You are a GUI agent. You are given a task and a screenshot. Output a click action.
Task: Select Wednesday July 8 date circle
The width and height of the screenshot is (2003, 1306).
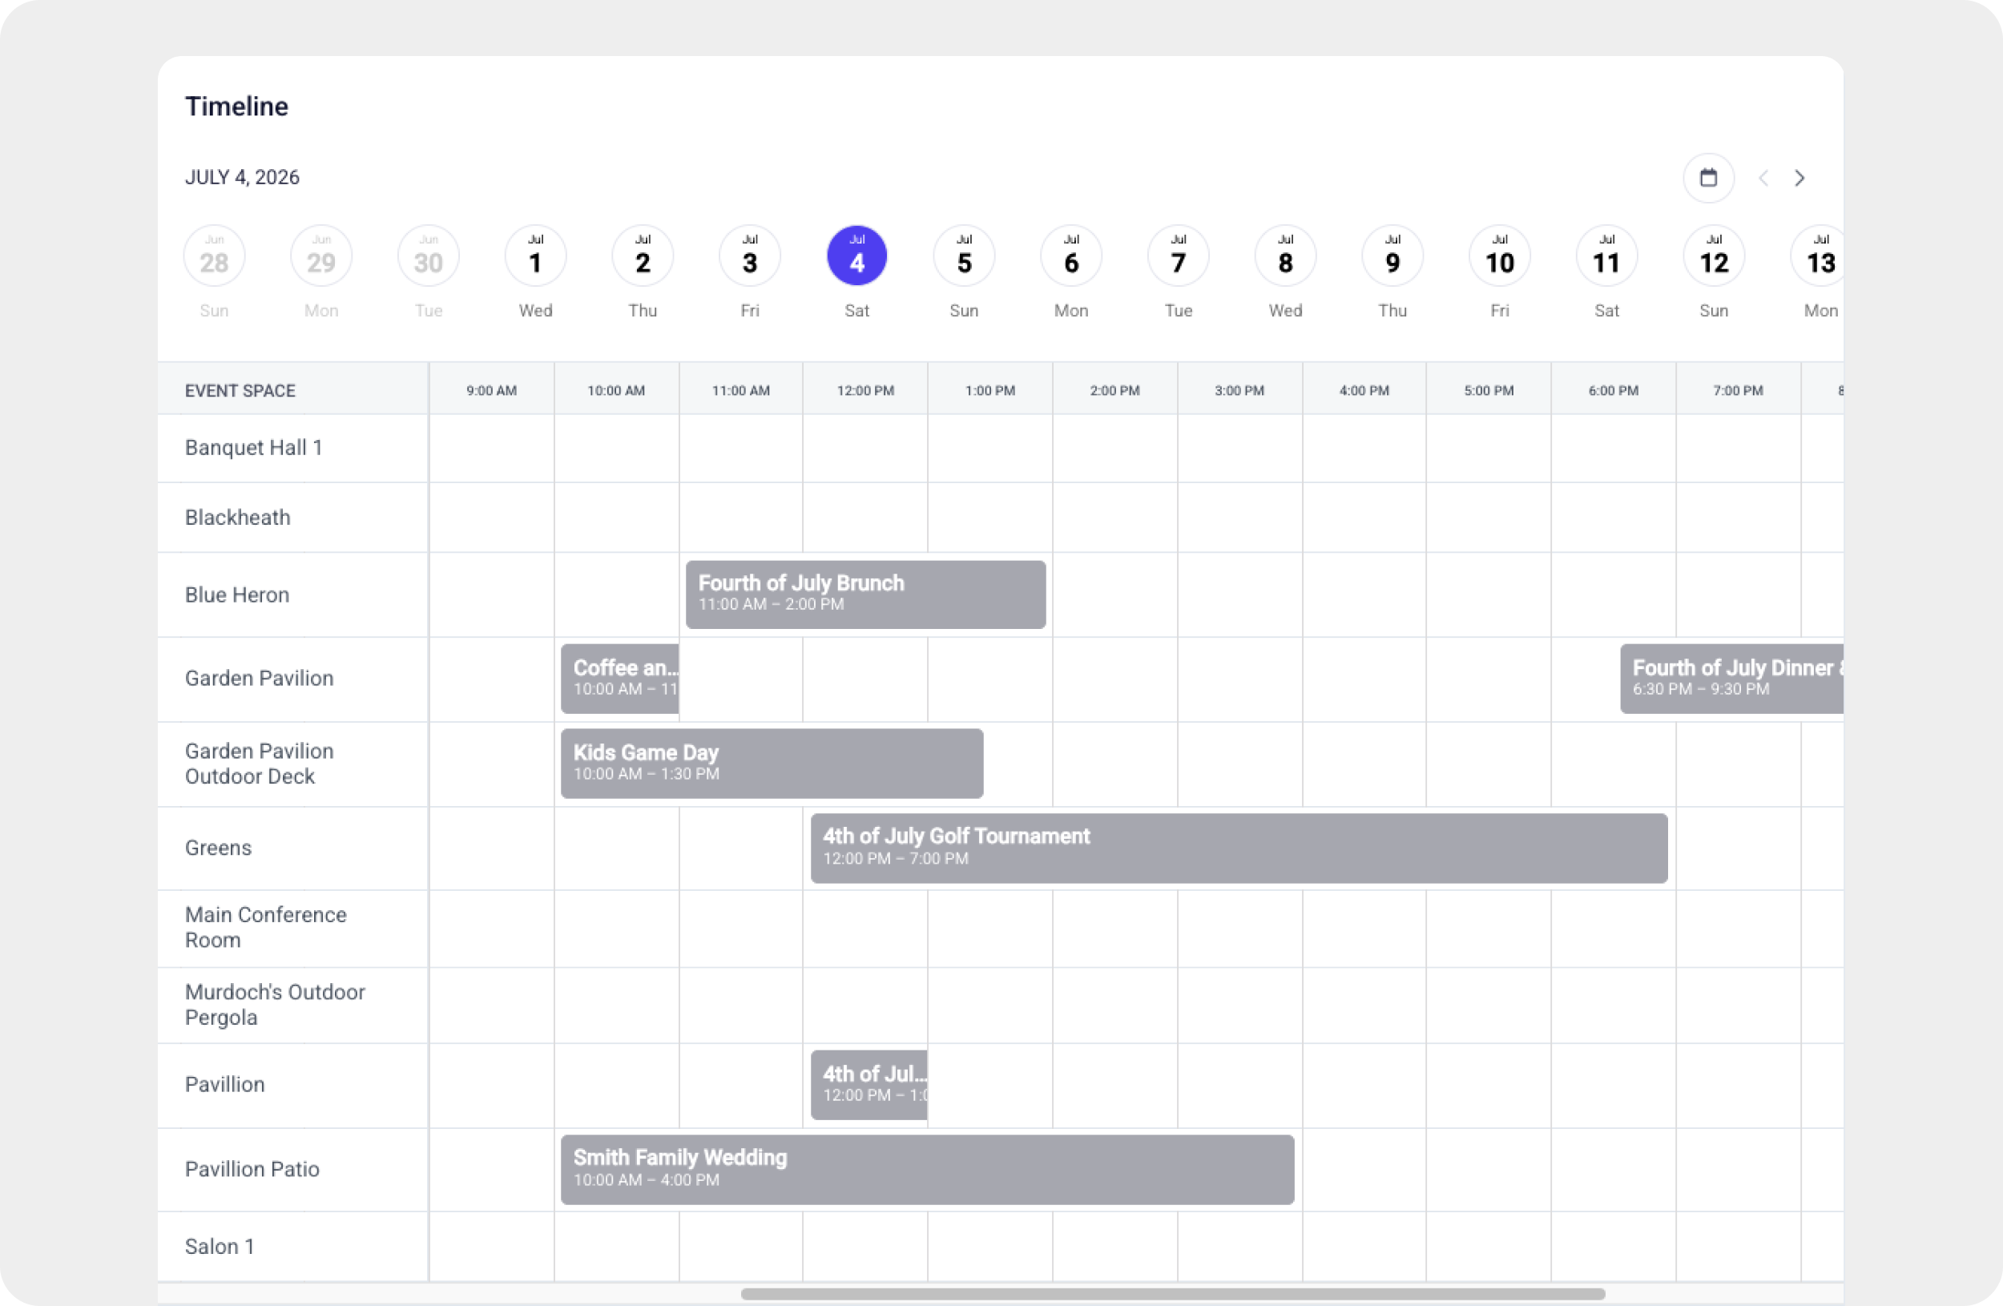(x=1285, y=255)
